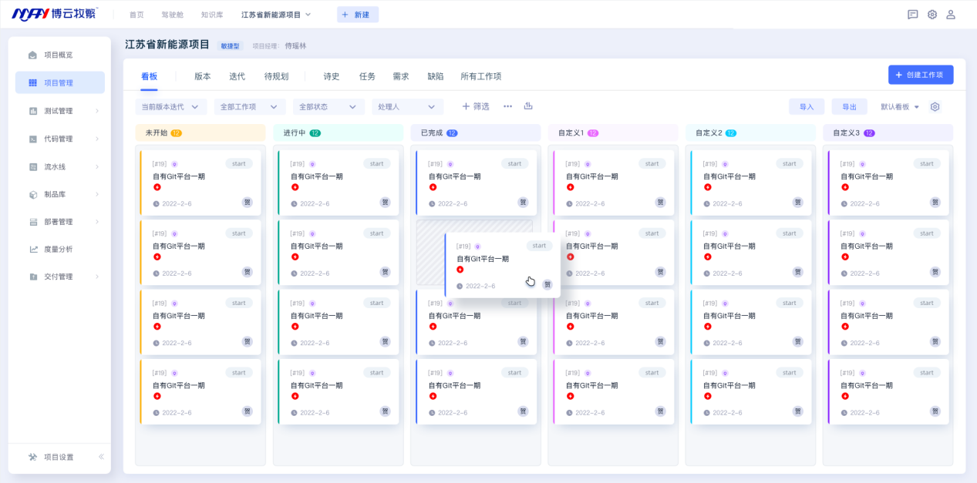Open the 处理人 dropdown

pyautogui.click(x=407, y=107)
